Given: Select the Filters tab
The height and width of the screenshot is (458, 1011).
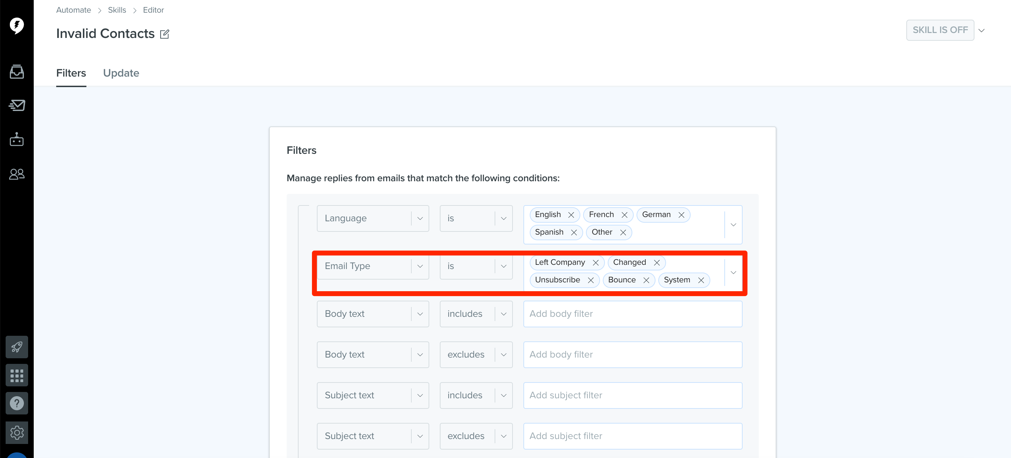Looking at the screenshot, I should click(x=71, y=73).
